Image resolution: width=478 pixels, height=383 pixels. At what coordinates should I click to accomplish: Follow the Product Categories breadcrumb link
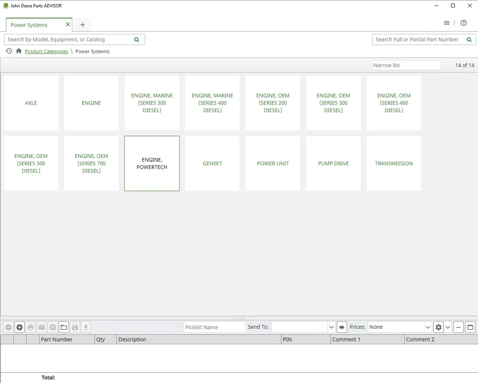pyautogui.click(x=46, y=51)
